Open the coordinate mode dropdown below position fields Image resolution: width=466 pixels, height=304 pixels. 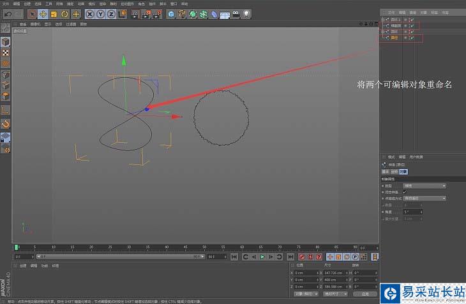[x=306, y=294]
